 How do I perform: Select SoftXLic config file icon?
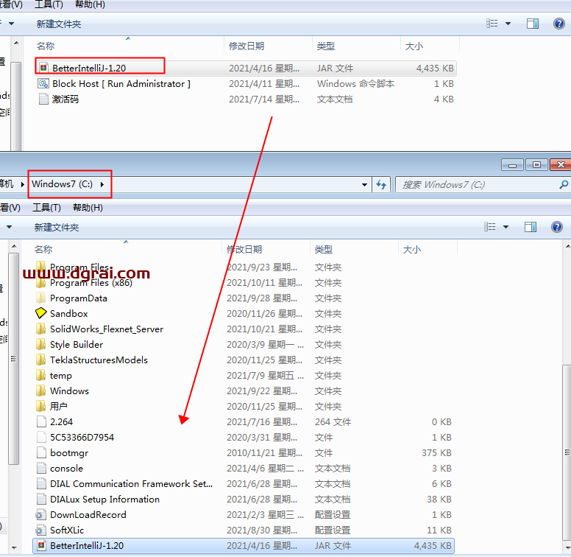[40, 530]
